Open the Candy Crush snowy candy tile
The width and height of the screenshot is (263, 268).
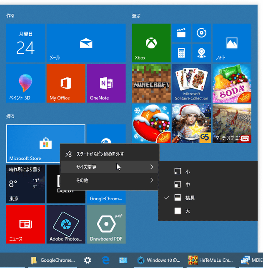click(x=151, y=124)
